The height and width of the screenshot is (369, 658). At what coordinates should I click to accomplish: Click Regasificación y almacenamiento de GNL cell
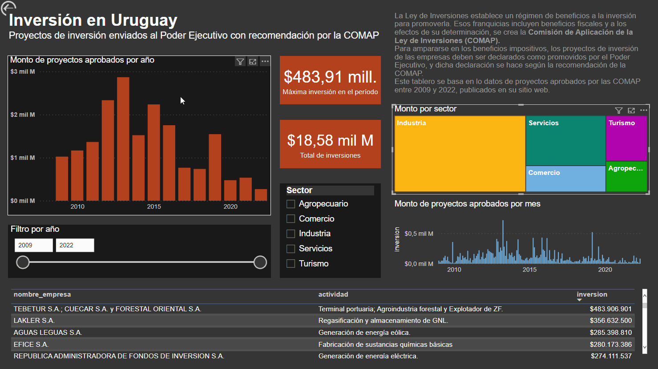point(383,321)
